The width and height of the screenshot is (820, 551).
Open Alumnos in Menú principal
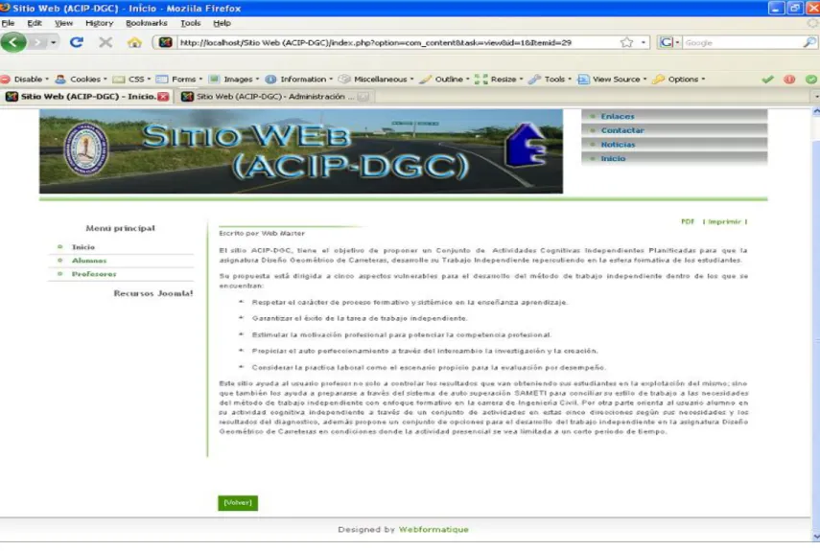coord(89,261)
